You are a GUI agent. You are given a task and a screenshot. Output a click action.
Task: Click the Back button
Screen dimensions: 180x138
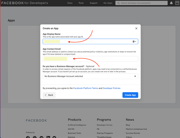[x=49, y=95]
